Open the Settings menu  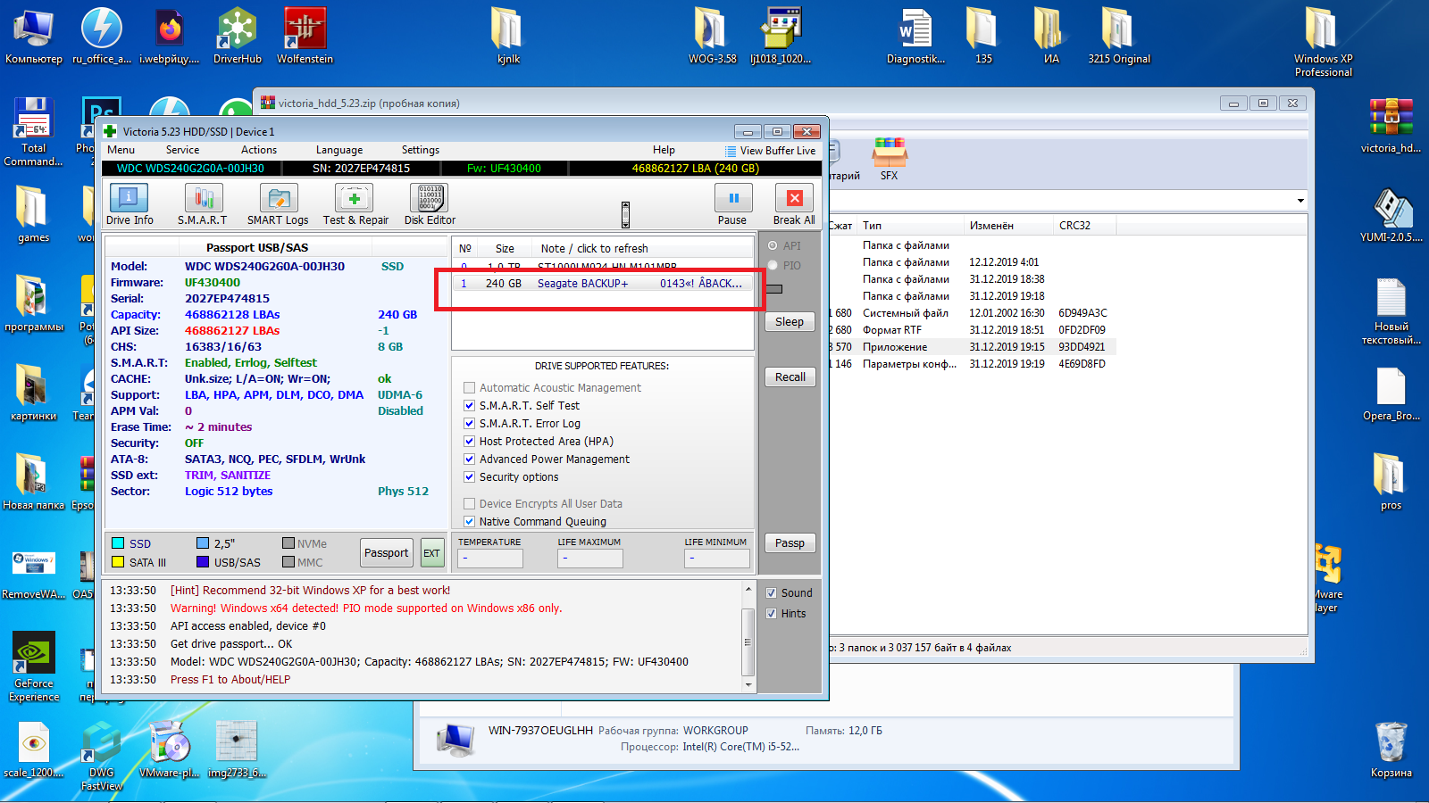click(421, 150)
